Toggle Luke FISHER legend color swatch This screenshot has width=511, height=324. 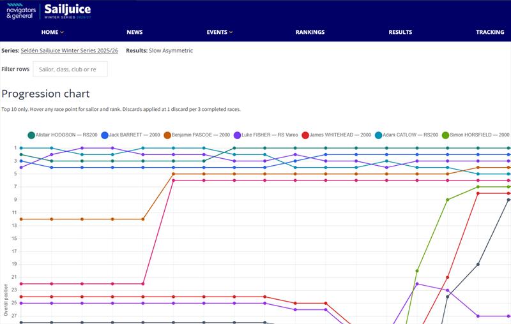point(237,135)
